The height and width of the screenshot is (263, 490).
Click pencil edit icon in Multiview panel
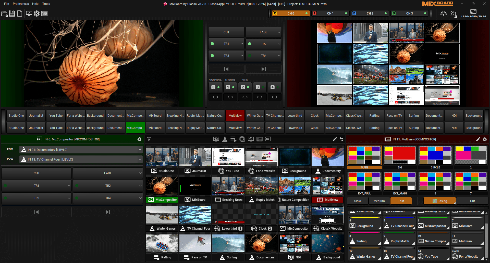[478, 139]
